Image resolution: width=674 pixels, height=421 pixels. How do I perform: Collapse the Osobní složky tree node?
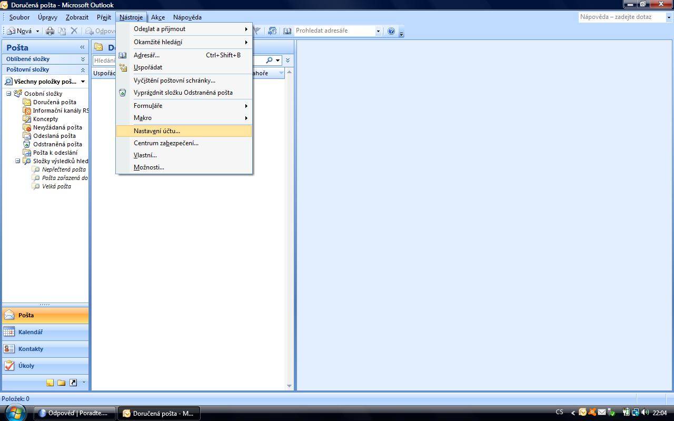tap(9, 94)
